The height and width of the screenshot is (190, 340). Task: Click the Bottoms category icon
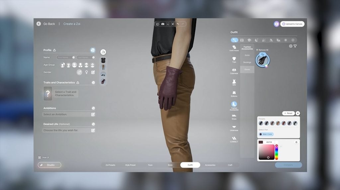[234, 93]
